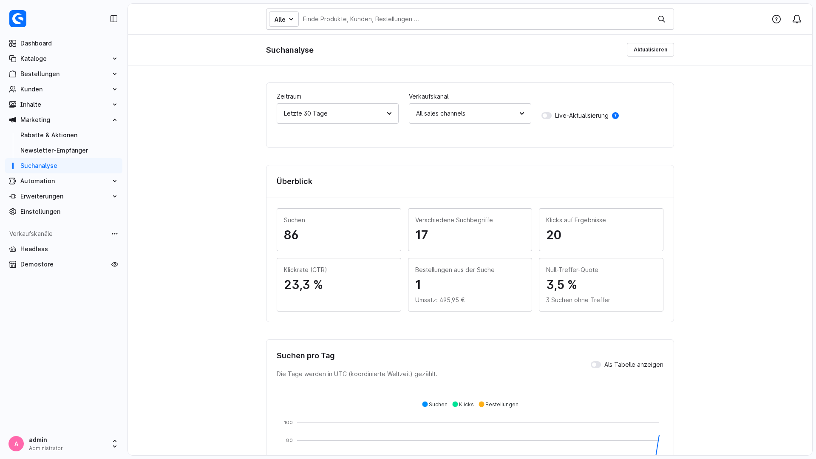
Task: Focus the Finde Produkte search field
Action: click(477, 19)
